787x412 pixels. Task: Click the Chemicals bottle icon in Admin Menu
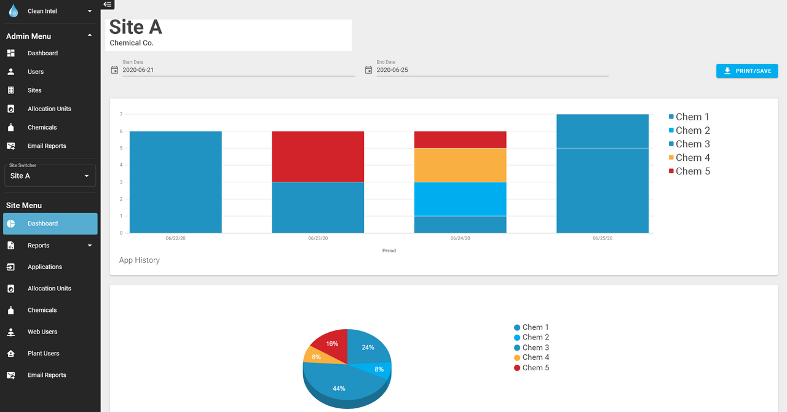point(11,128)
